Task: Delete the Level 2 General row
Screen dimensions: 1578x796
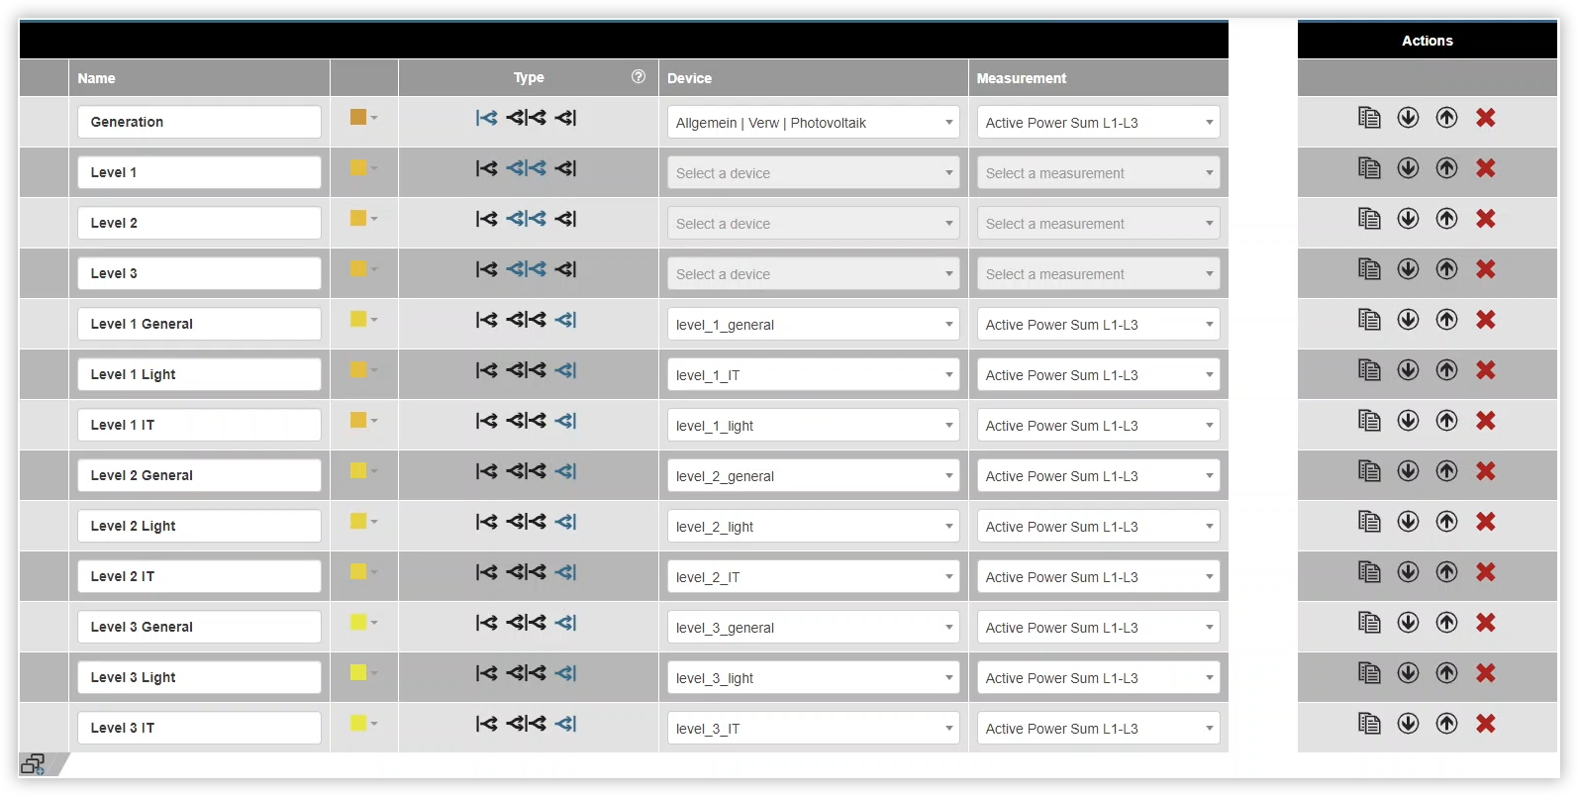Action: click(1485, 471)
